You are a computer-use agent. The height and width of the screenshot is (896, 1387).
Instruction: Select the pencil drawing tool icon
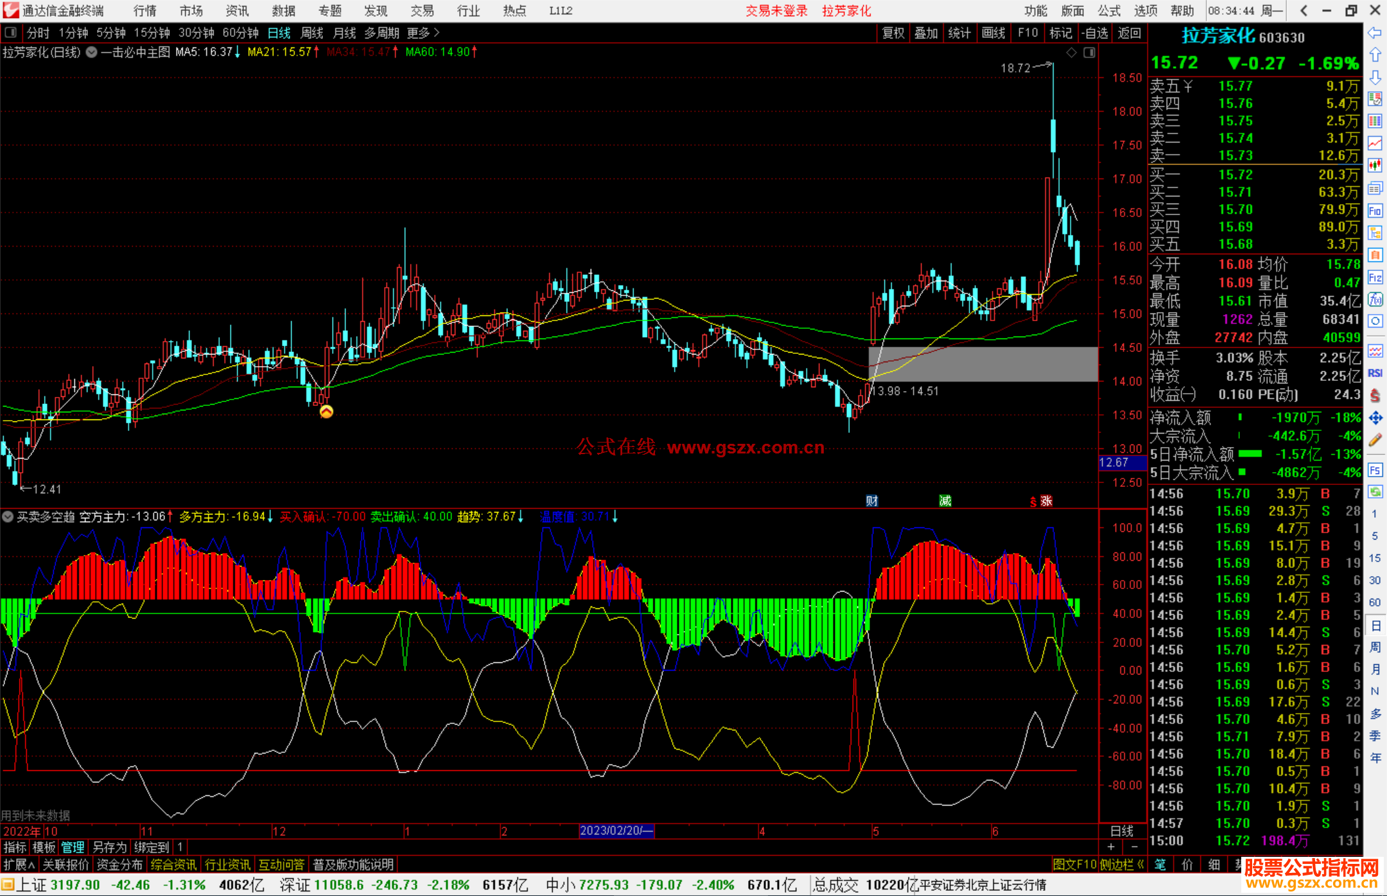(1375, 441)
